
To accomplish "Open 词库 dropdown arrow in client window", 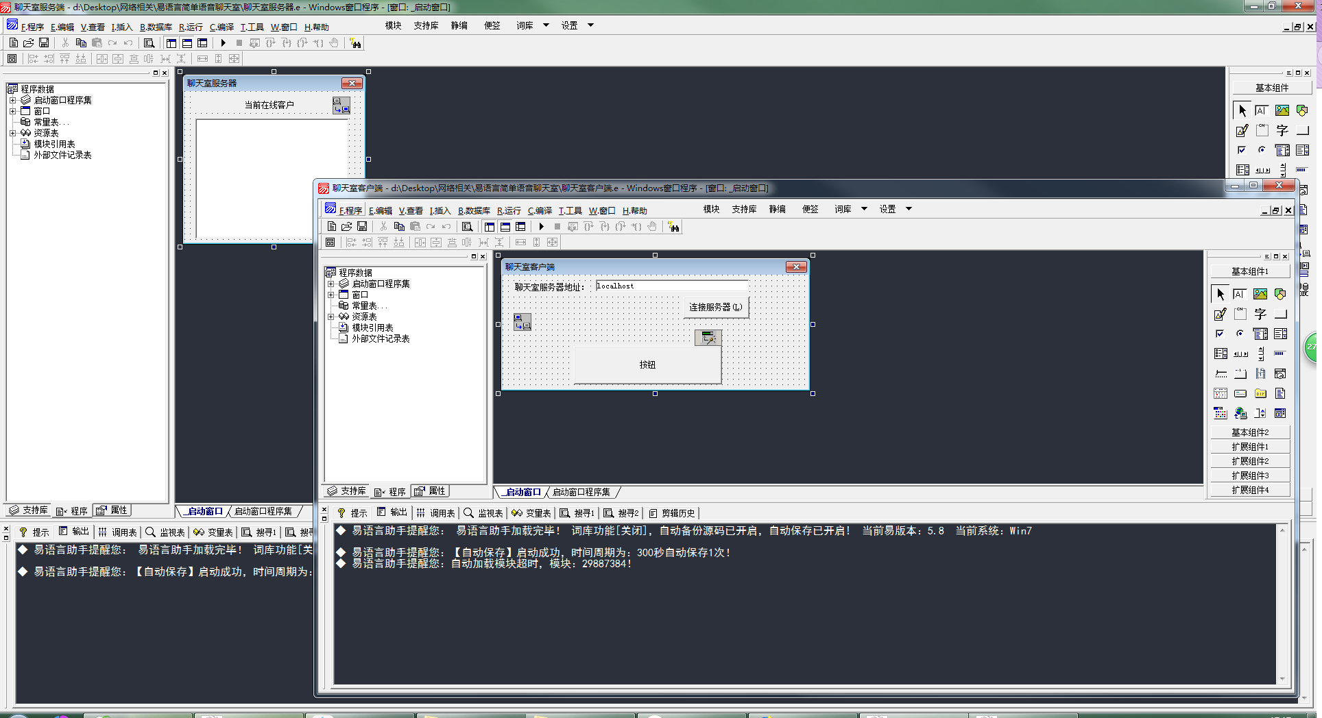I will [x=864, y=209].
